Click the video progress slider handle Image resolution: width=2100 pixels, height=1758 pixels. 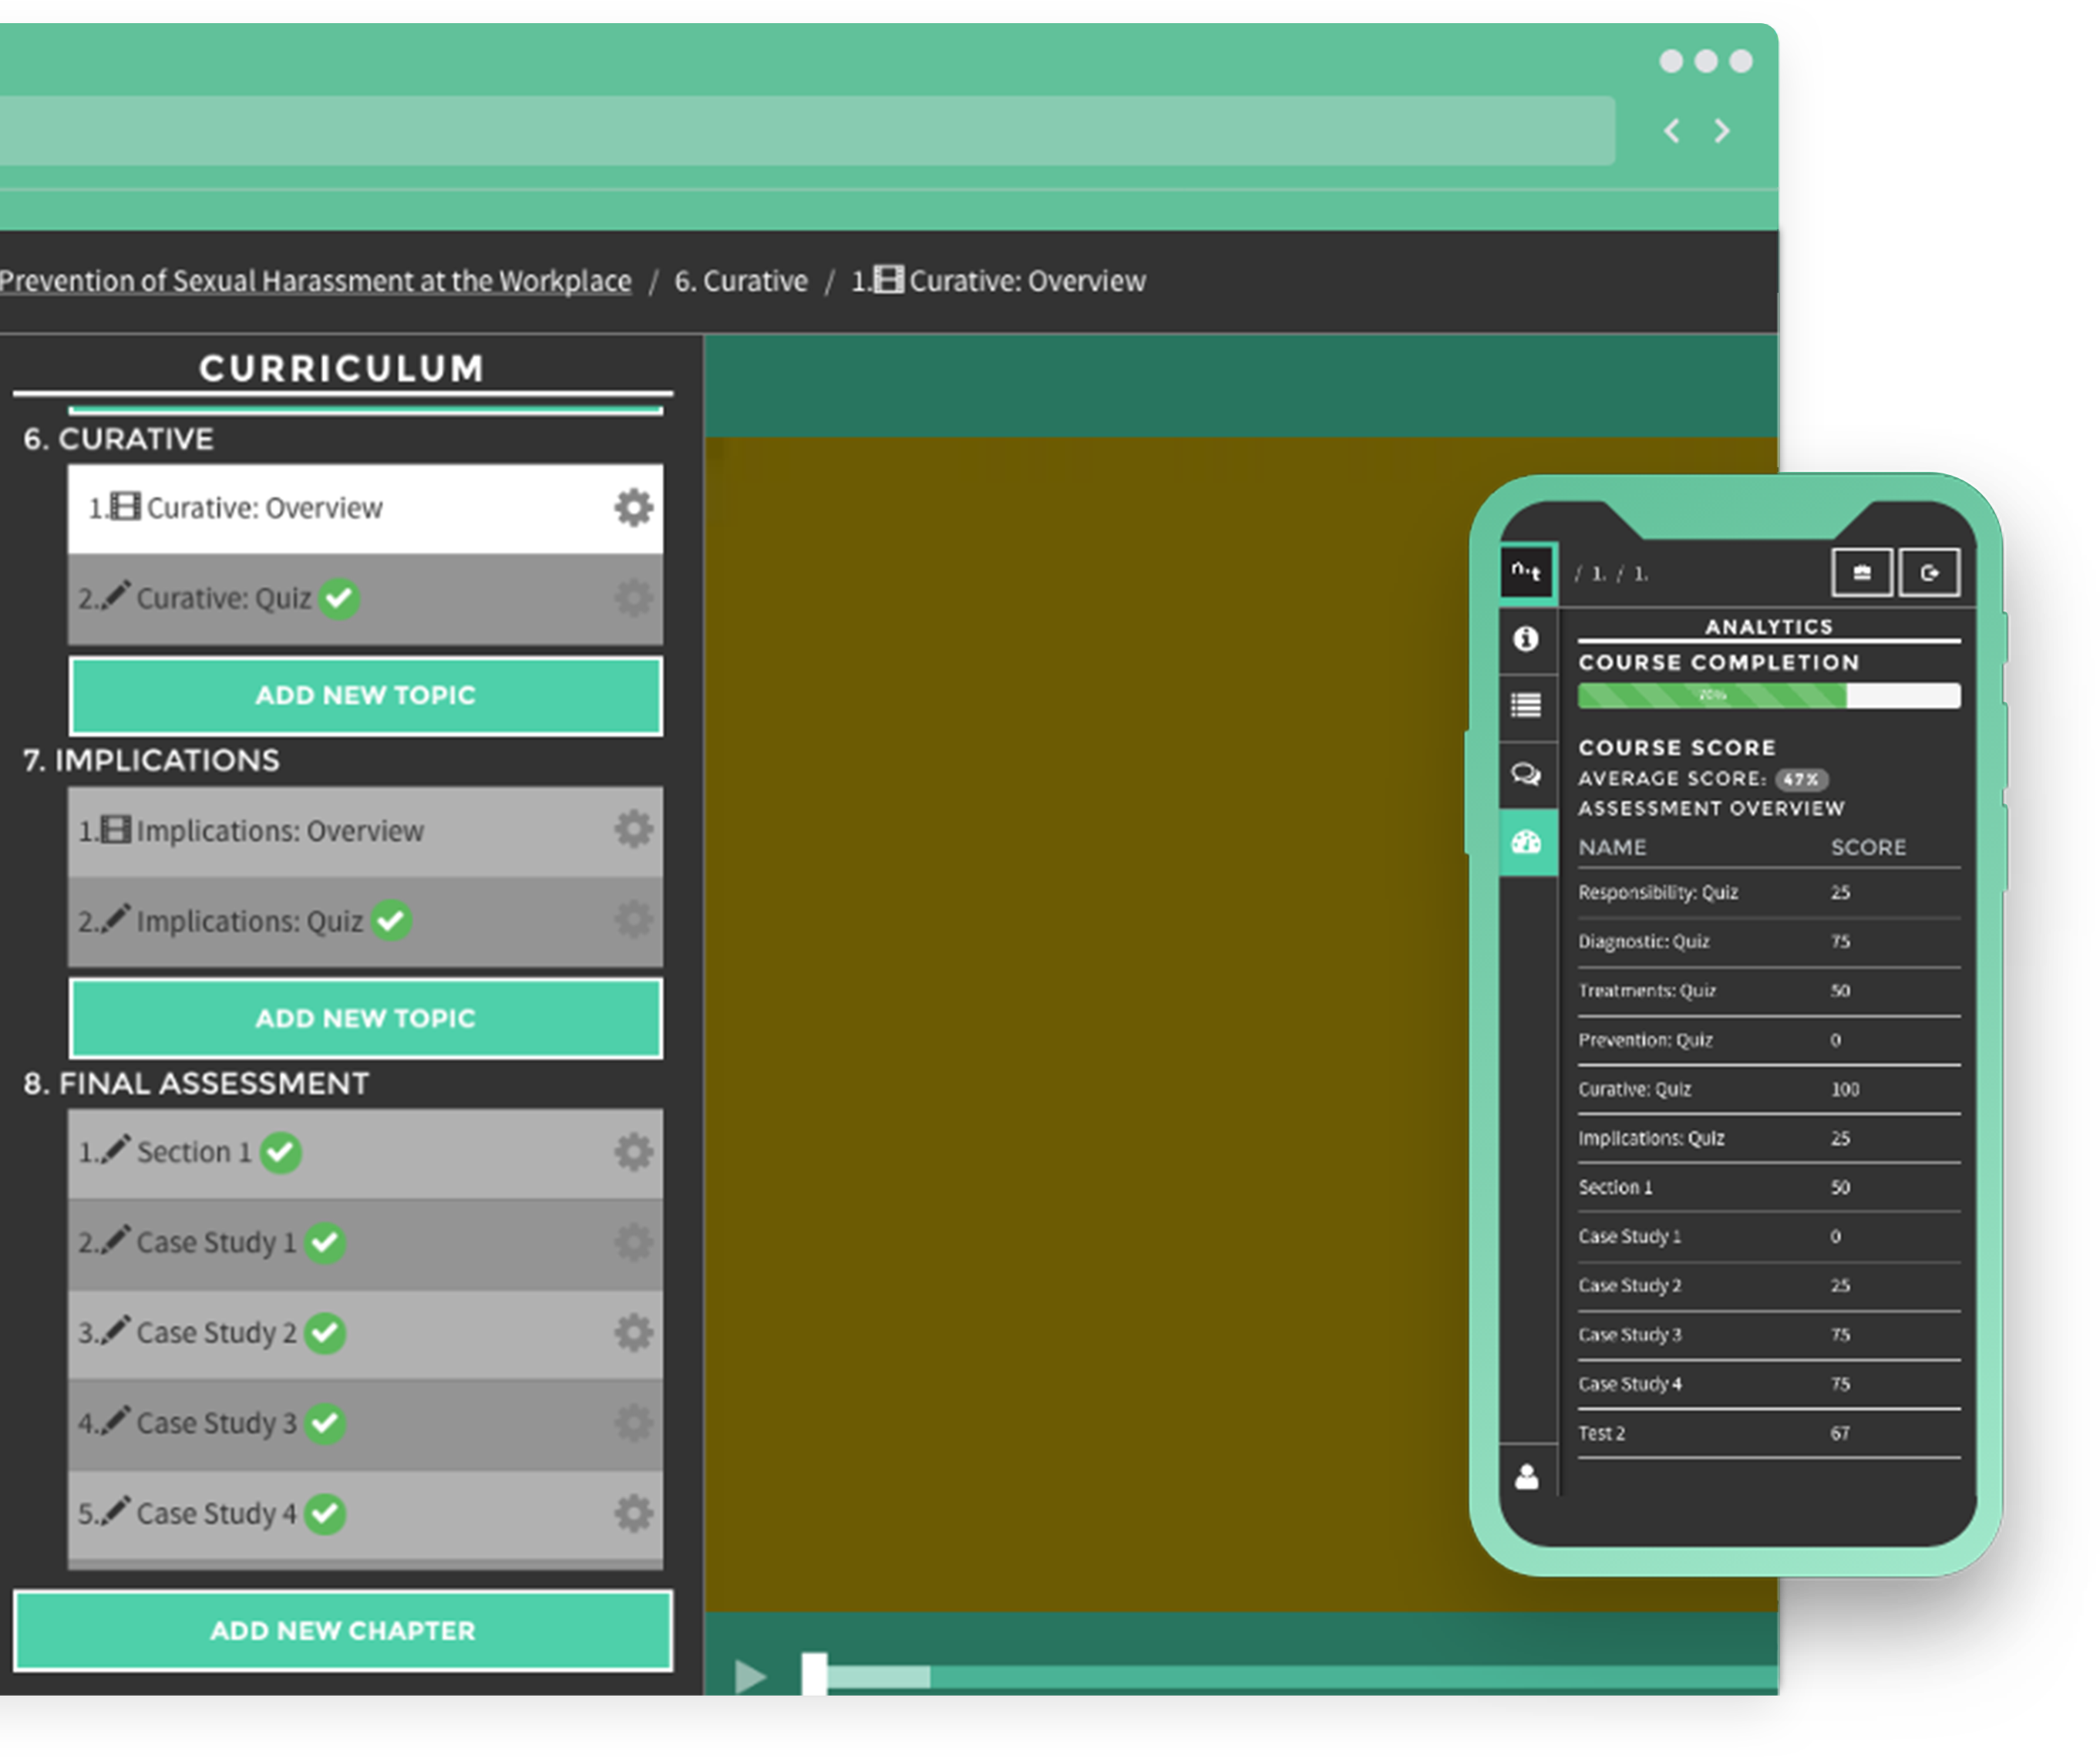click(x=814, y=1672)
